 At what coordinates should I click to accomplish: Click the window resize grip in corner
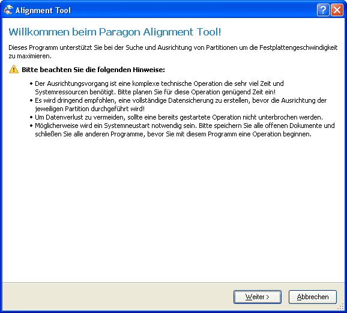(x=341, y=307)
